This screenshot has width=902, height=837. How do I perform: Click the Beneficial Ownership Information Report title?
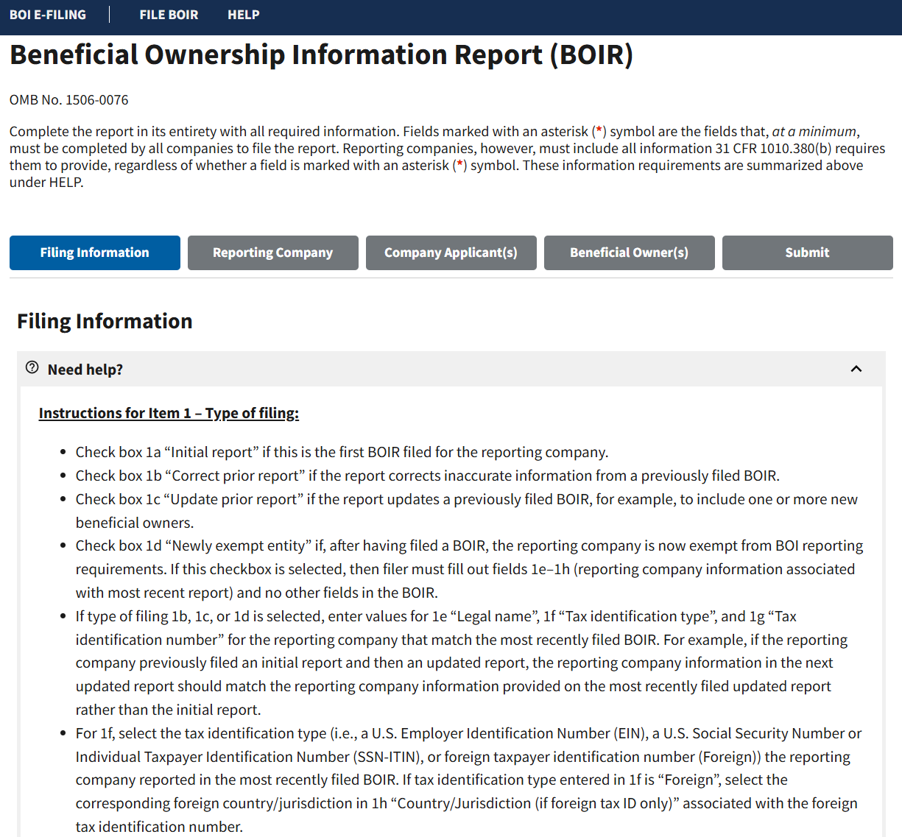click(x=321, y=54)
